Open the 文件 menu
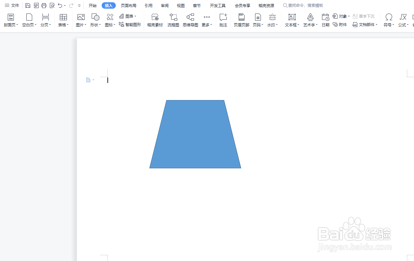Viewport: 414px width, 261px height. [12, 5]
